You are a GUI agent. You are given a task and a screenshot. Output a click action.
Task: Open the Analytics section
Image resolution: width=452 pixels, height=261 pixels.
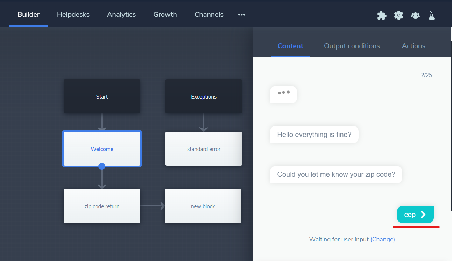(x=121, y=15)
